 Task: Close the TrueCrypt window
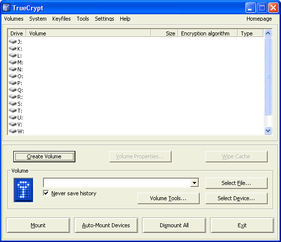click(273, 8)
